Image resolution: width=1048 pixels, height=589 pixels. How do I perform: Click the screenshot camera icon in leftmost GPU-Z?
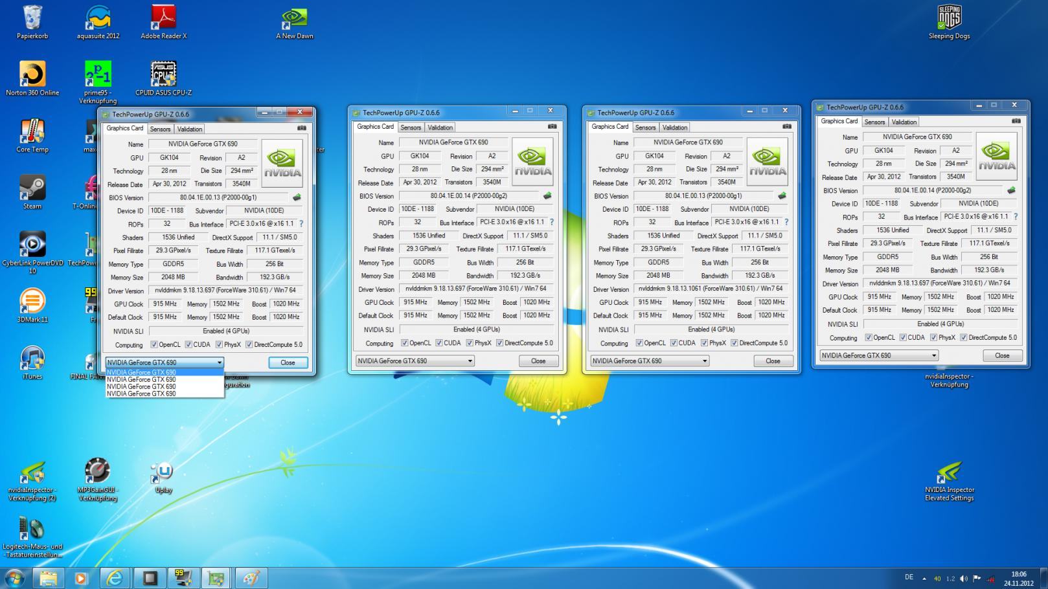coord(302,128)
